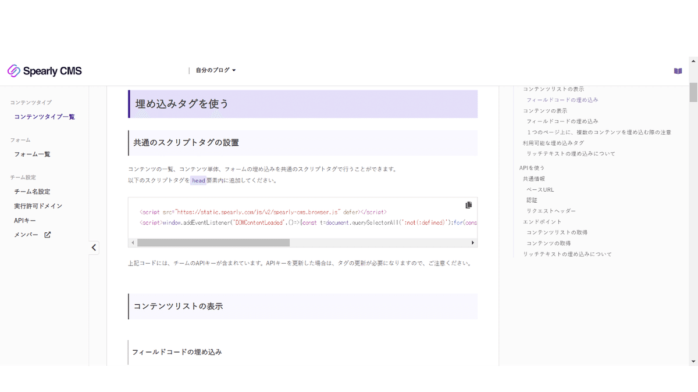
Task: Open コンテンツタイプ一覧 in the sidebar
Action: (44, 117)
